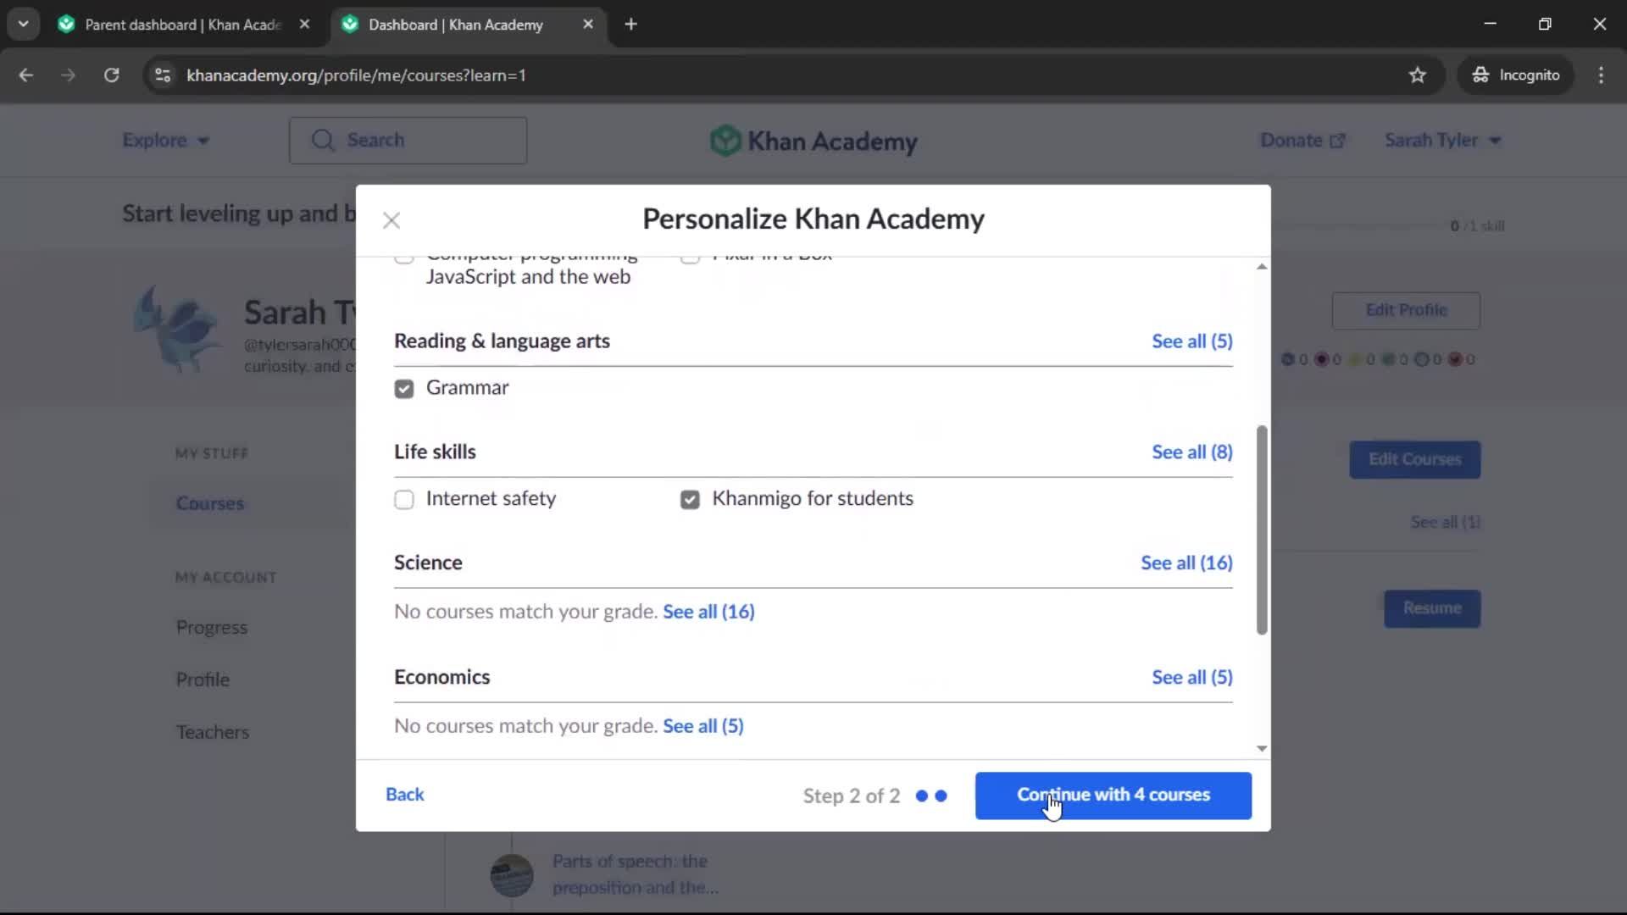Click inline See all (16) under Science
Screen dimensions: 1627x915
point(708,612)
